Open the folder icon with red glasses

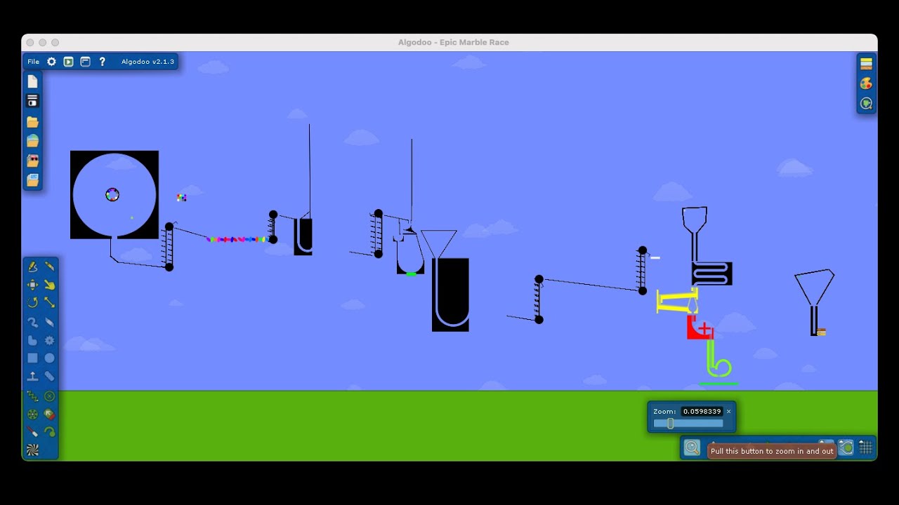click(32, 161)
